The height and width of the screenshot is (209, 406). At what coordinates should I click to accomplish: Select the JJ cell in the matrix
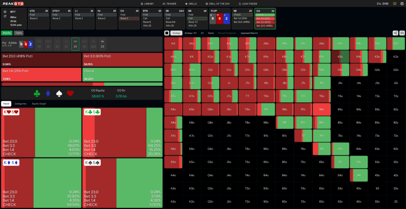point(229,83)
